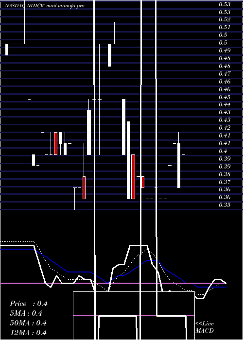Select the 0.45 price axis label

tap(225, 97)
